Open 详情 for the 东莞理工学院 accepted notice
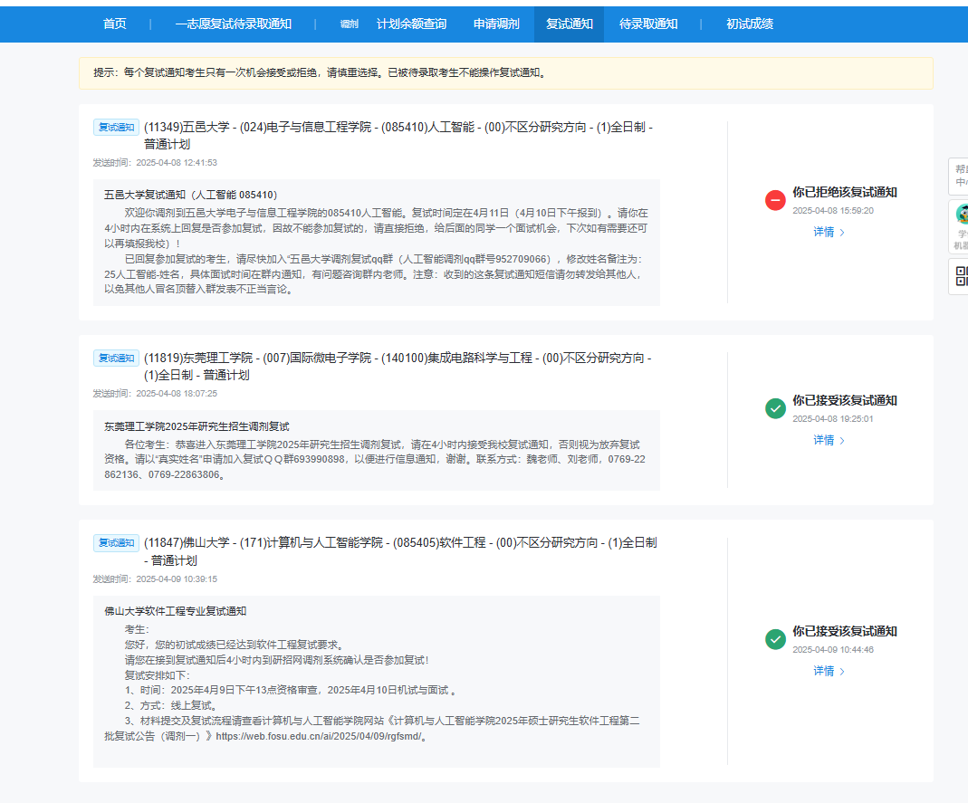 coord(829,440)
